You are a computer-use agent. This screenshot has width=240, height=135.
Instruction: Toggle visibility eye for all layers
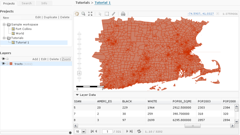click(x=3, y=59)
